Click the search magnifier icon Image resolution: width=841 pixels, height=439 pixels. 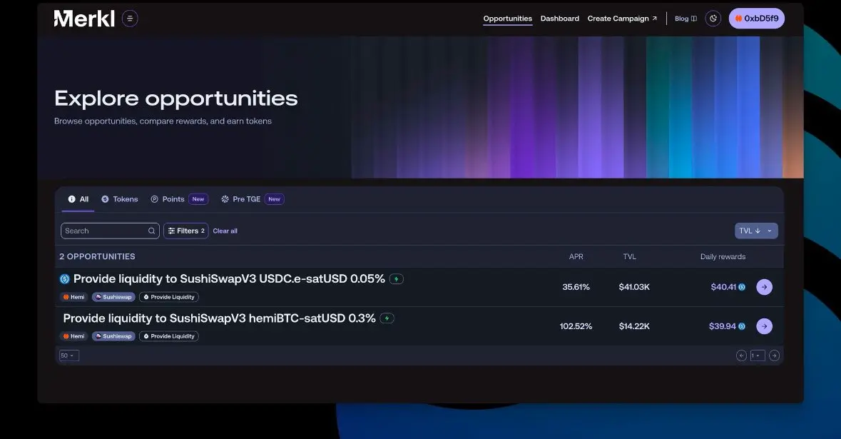tap(152, 231)
